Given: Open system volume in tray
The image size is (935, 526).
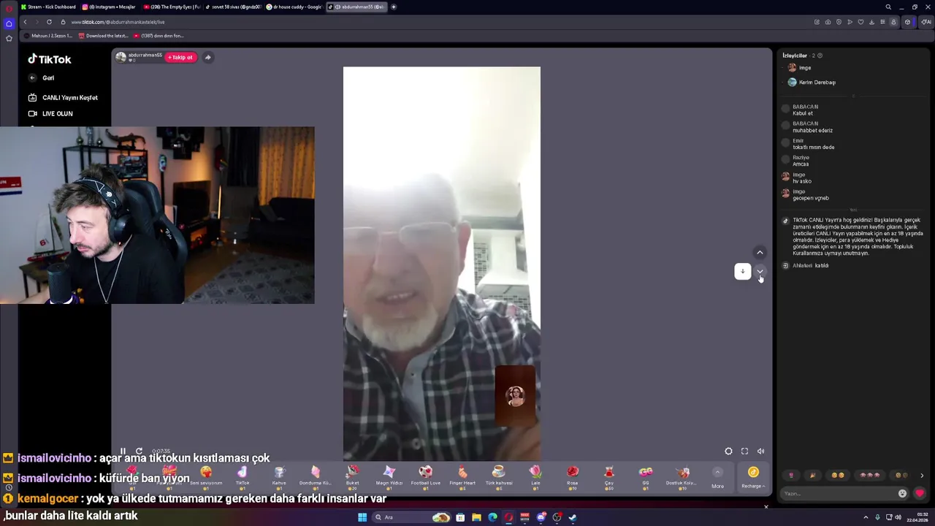Looking at the screenshot, I should (x=898, y=517).
